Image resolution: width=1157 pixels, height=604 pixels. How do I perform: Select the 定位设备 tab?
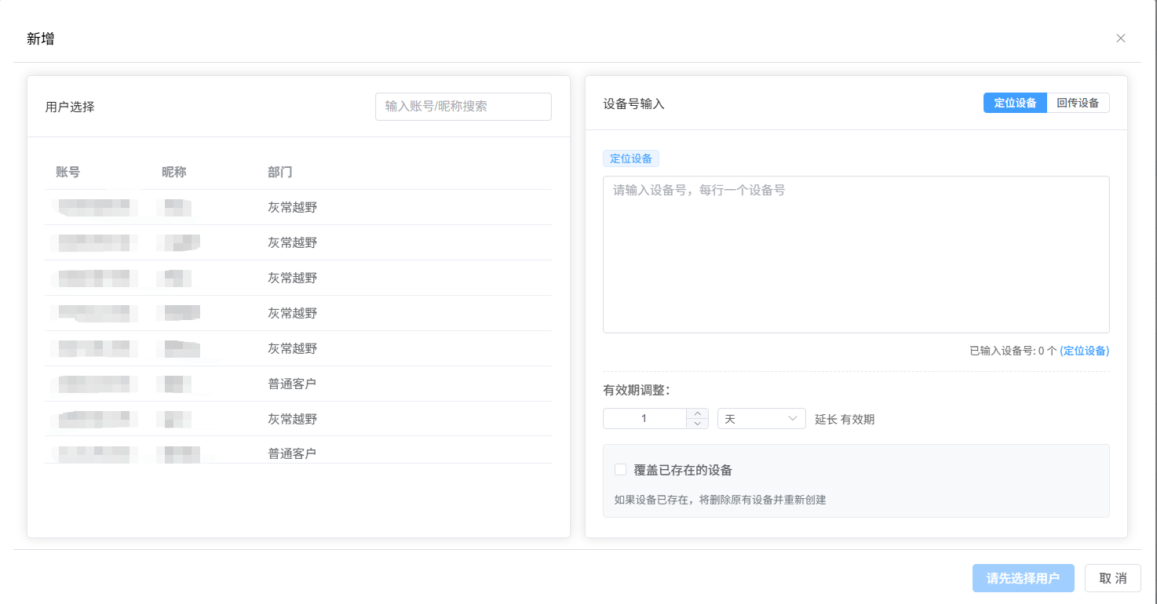[1015, 102]
